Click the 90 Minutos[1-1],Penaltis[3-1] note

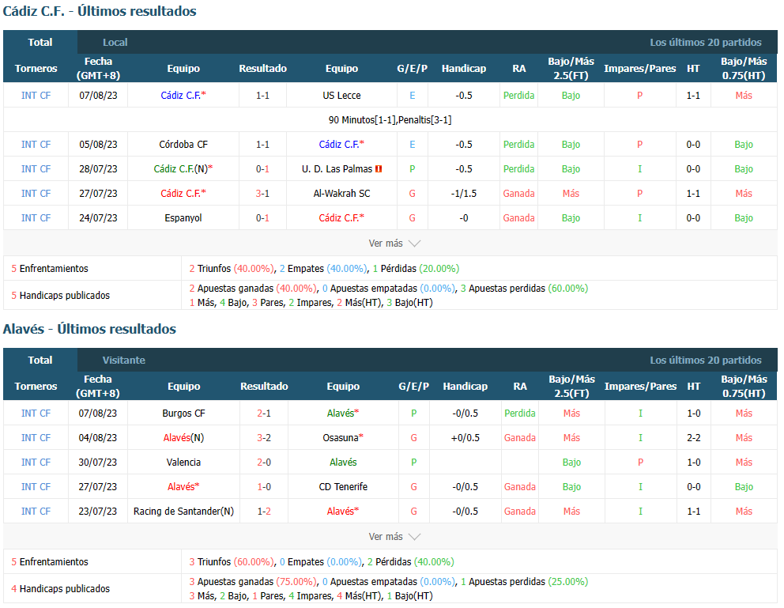pos(390,120)
